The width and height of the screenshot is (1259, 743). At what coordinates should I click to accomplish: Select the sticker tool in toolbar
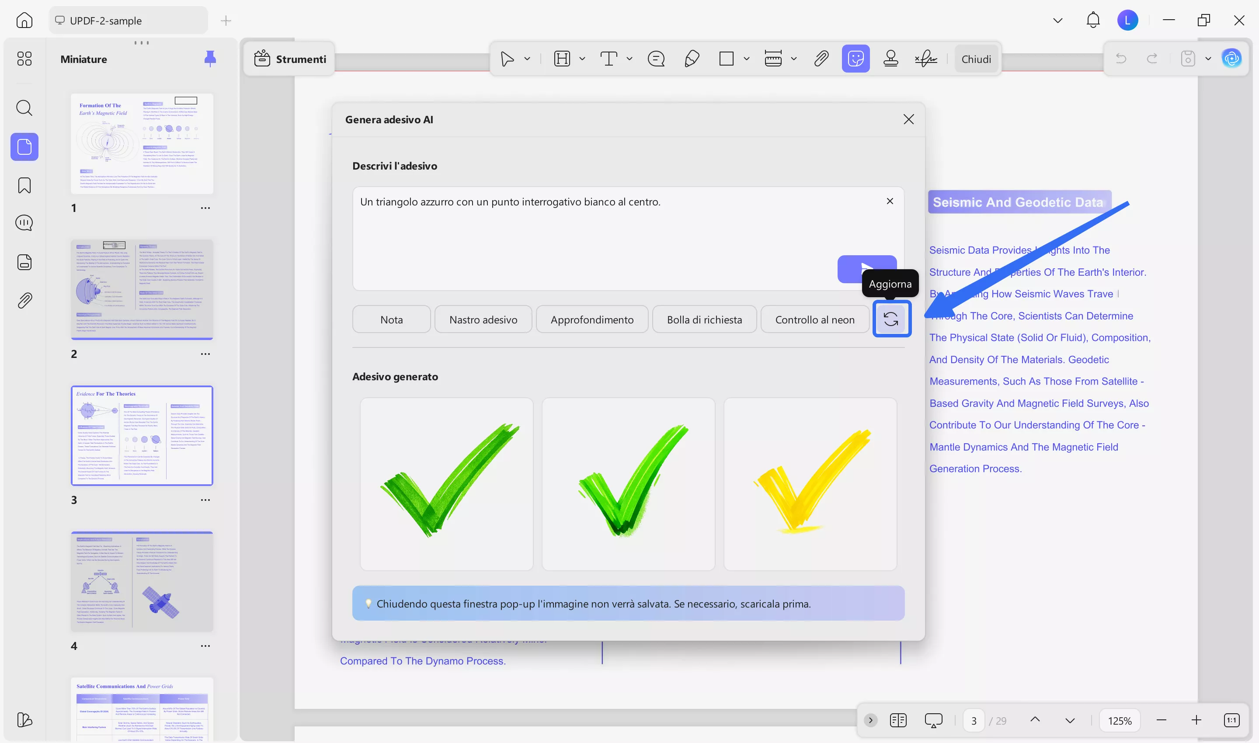point(856,59)
